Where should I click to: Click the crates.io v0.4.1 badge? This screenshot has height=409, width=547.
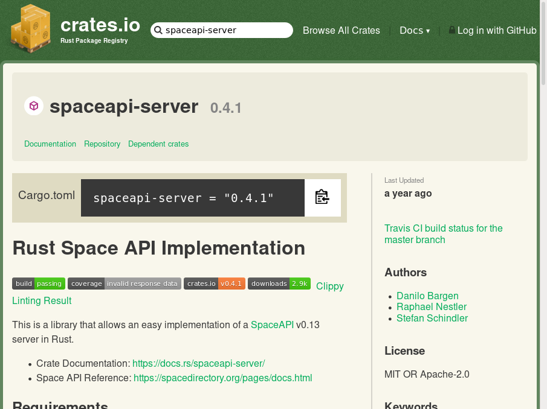tap(214, 284)
